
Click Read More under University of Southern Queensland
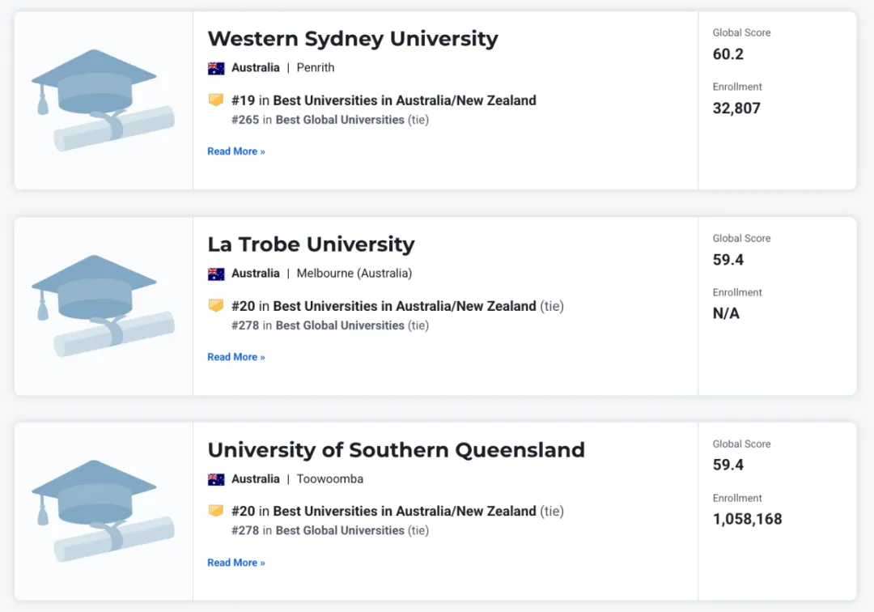pyautogui.click(x=236, y=563)
